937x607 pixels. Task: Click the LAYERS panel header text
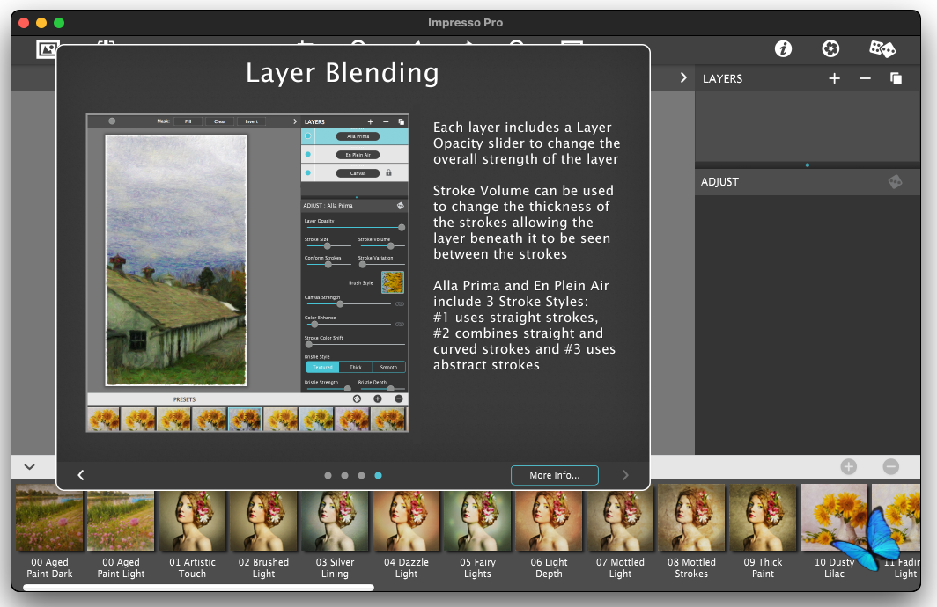722,79
